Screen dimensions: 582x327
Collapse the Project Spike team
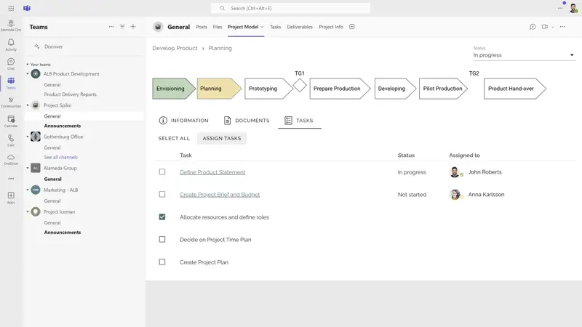(28, 105)
